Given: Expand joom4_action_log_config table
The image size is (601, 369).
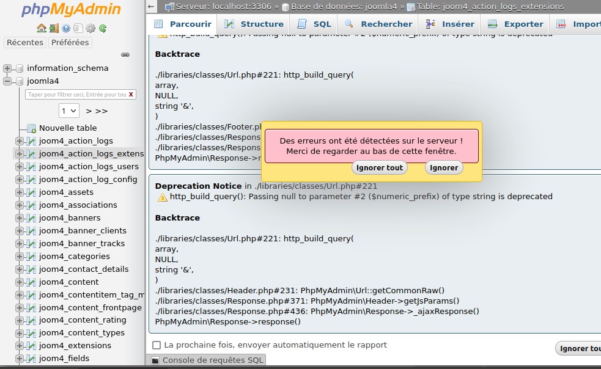Looking at the screenshot, I should [19, 180].
